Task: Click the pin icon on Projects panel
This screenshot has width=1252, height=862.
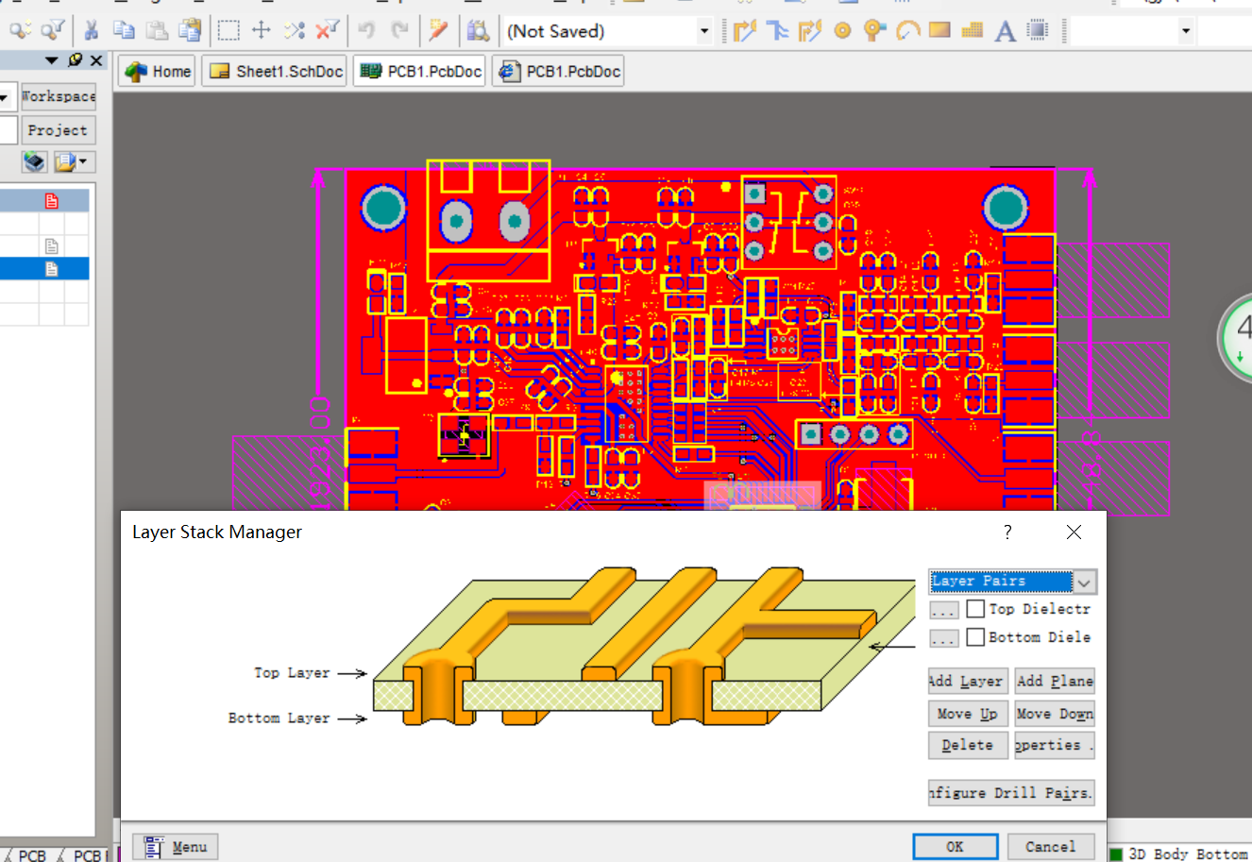Action: tap(76, 60)
